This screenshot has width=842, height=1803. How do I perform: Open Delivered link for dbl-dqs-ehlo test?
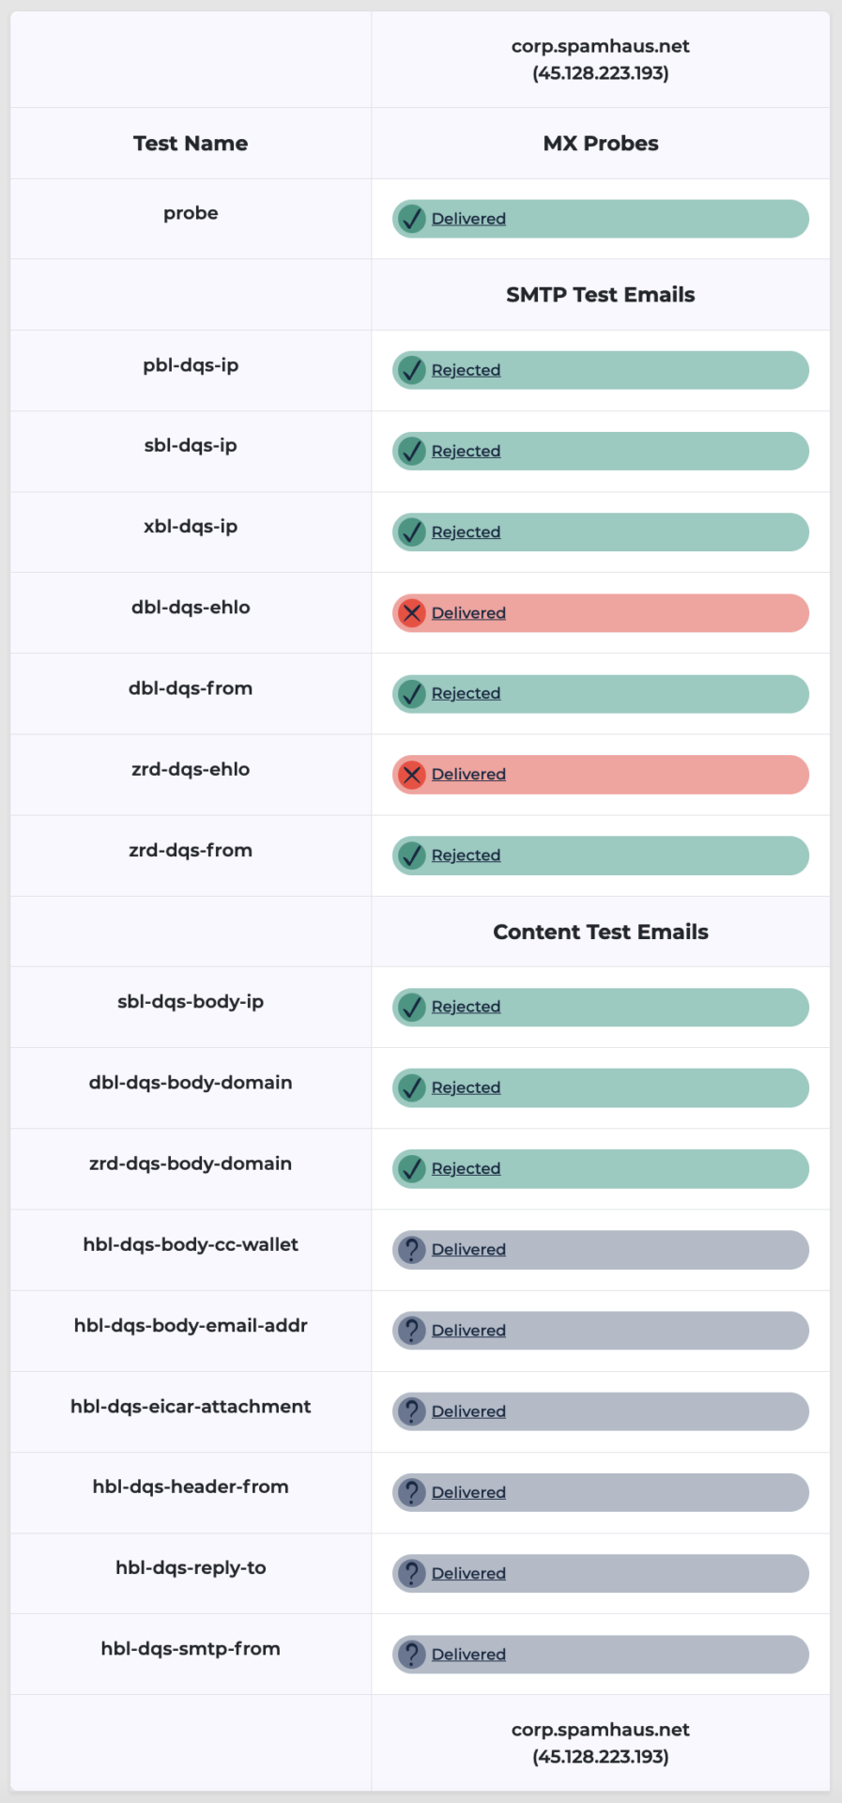468,613
